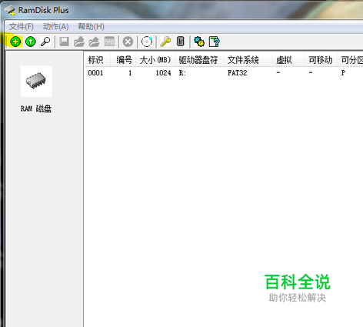This screenshot has width=363, height=327.
Task: Click the greyed X remove disk icon
Action: coord(128,42)
